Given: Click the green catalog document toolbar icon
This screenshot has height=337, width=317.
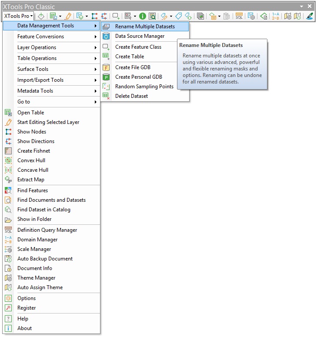Looking at the screenshot, I should pos(264,16).
